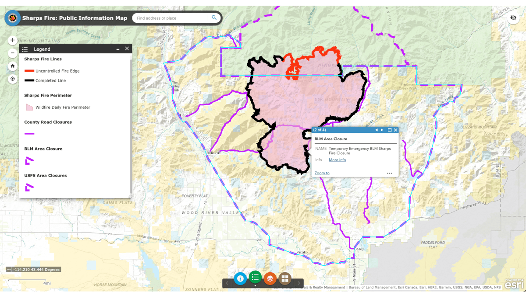This screenshot has height=295, width=526.
Task: Click the hamburger icon on Legend header
Action: pyautogui.click(x=25, y=49)
